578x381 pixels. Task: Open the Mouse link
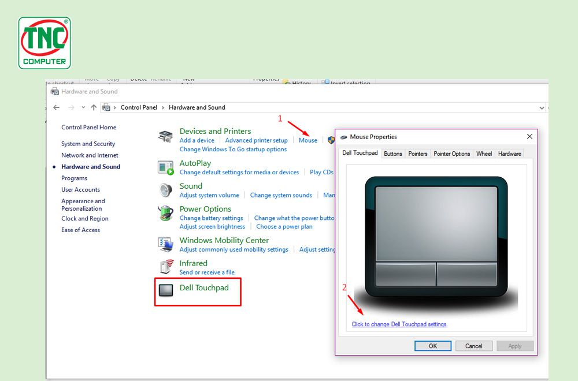pos(308,140)
